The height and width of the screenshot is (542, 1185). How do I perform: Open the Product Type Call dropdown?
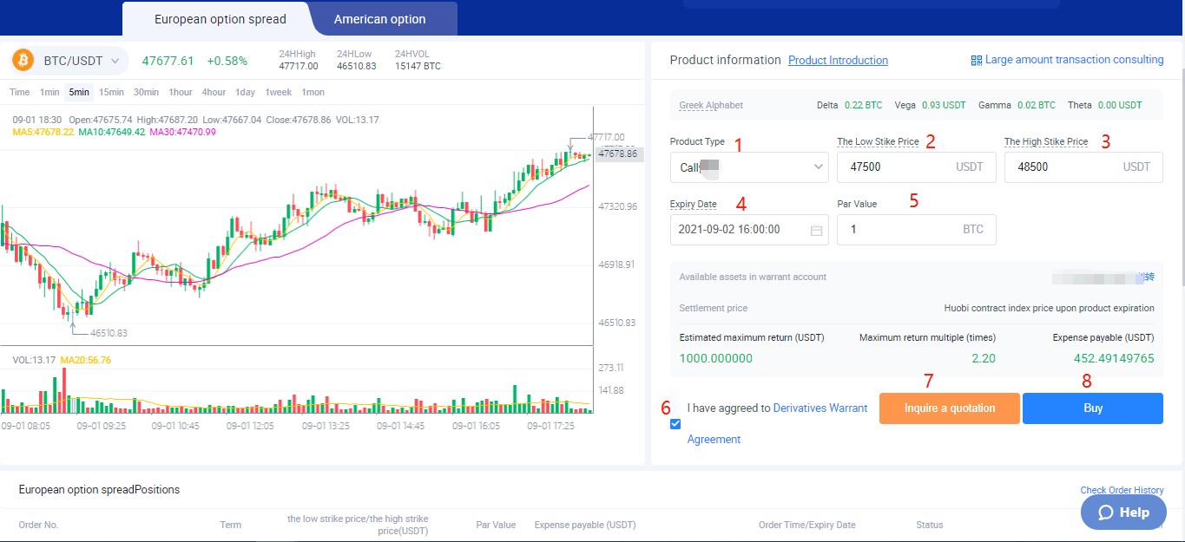point(748,167)
